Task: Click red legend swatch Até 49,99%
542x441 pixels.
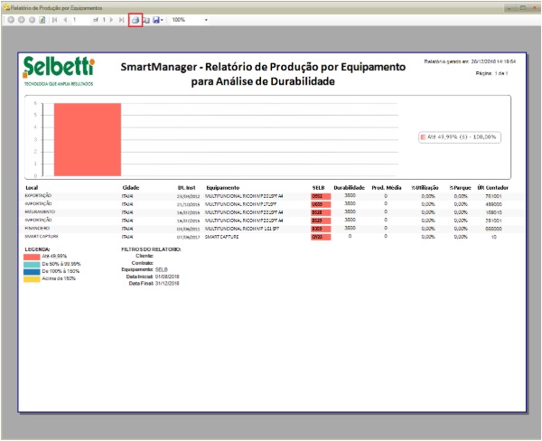Action: (x=32, y=257)
